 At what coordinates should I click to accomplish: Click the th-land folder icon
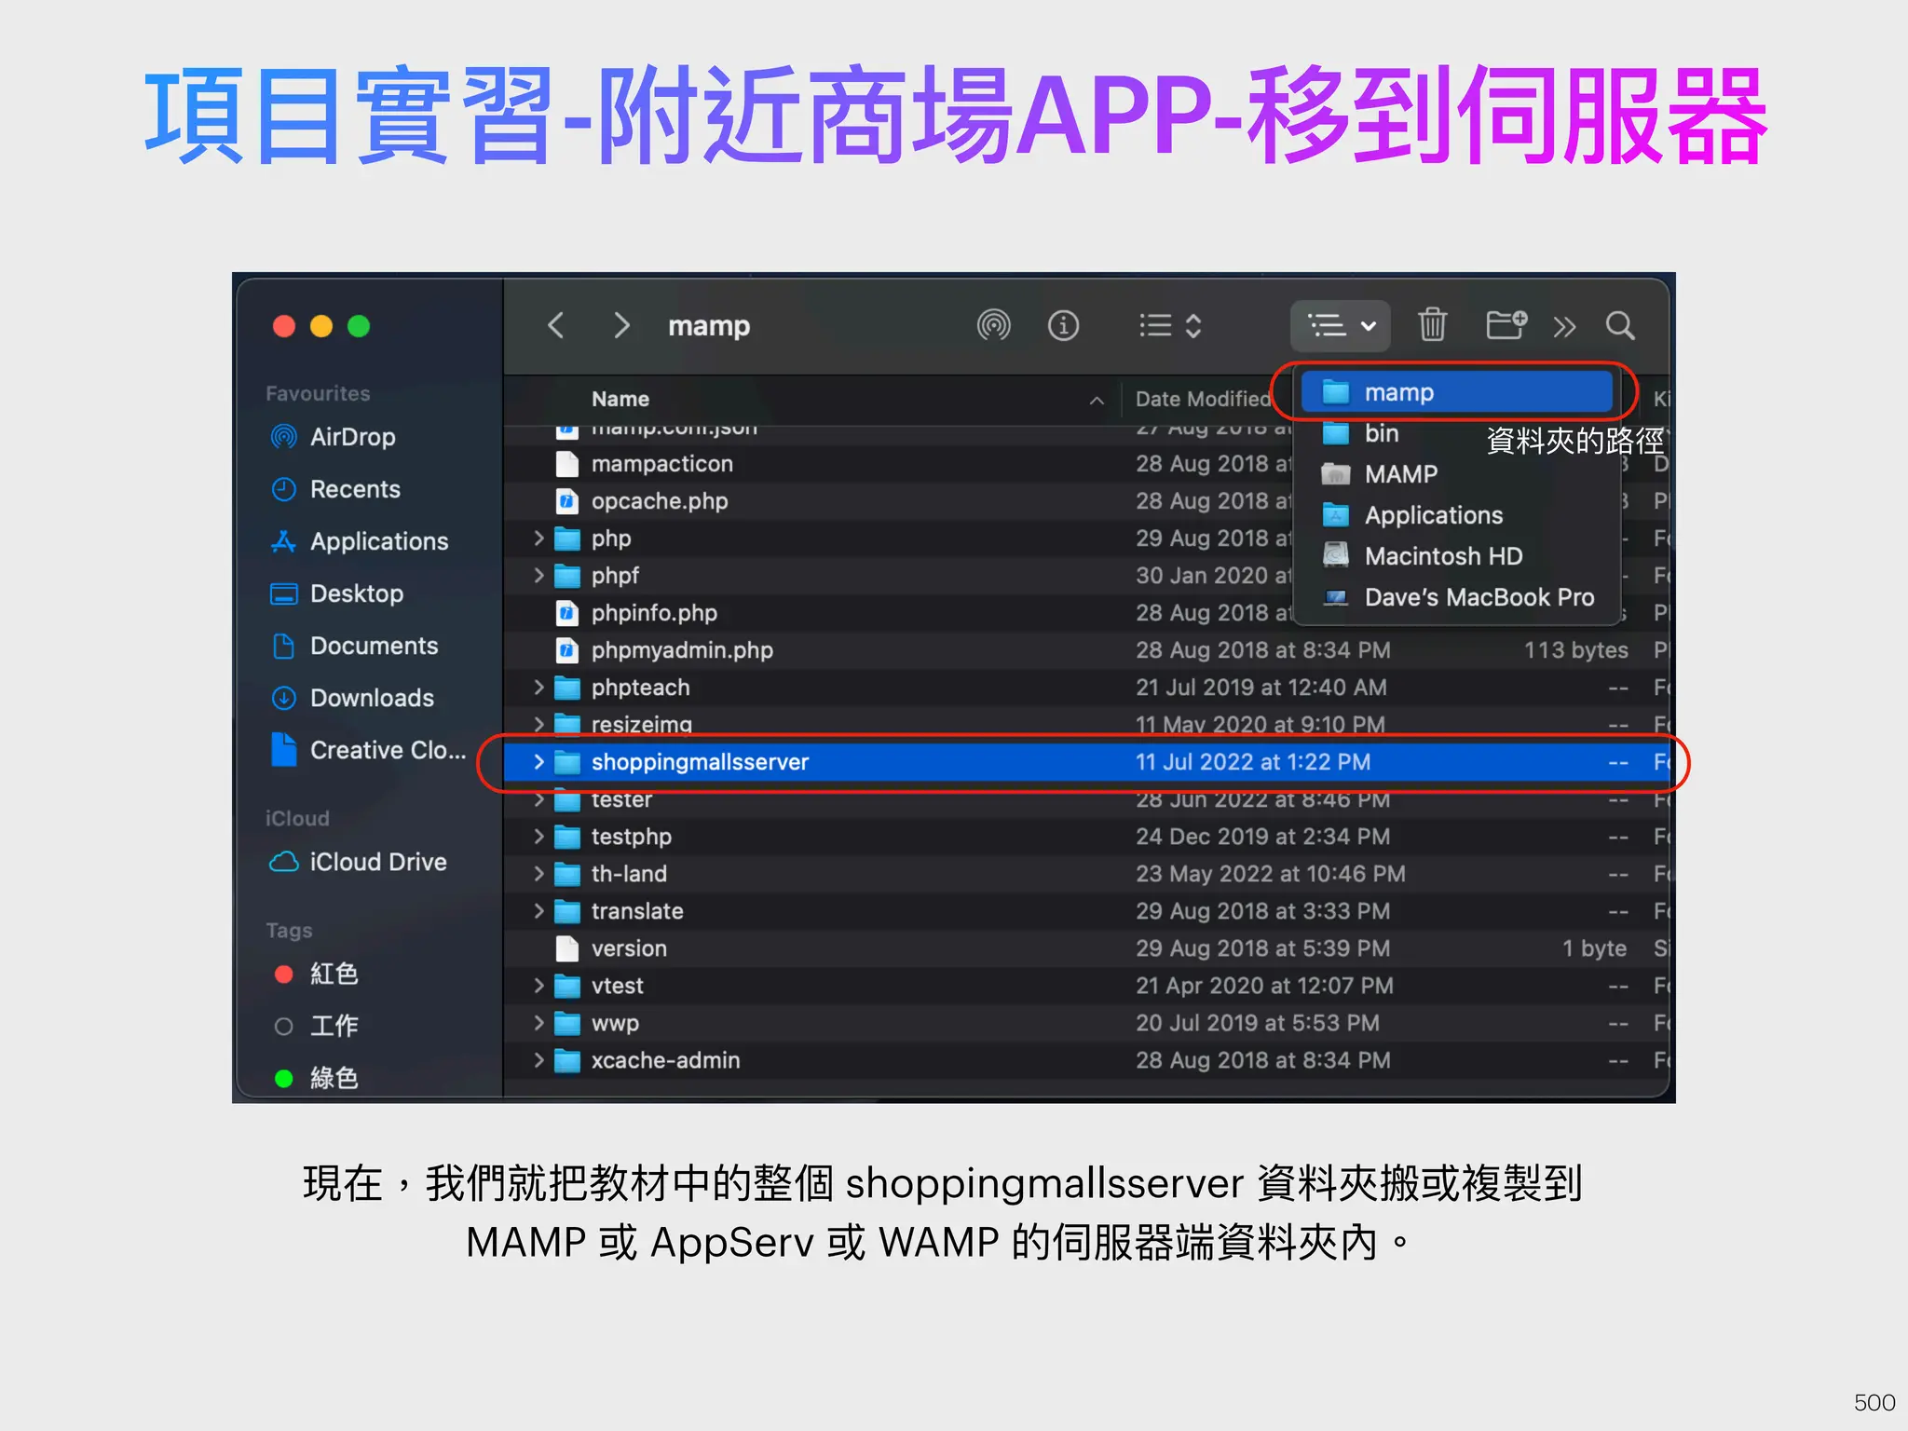point(567,874)
